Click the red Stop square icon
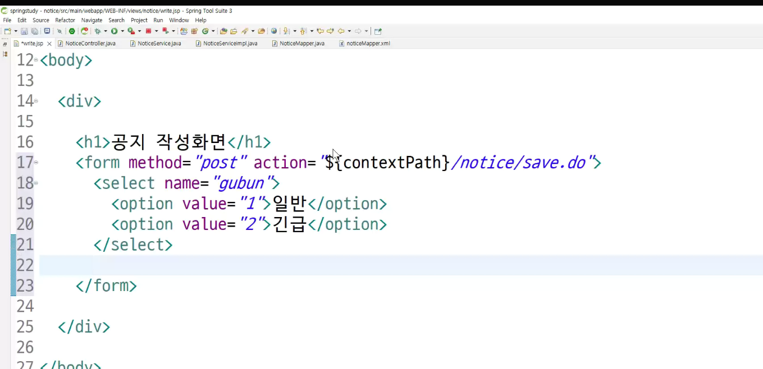 coord(149,31)
